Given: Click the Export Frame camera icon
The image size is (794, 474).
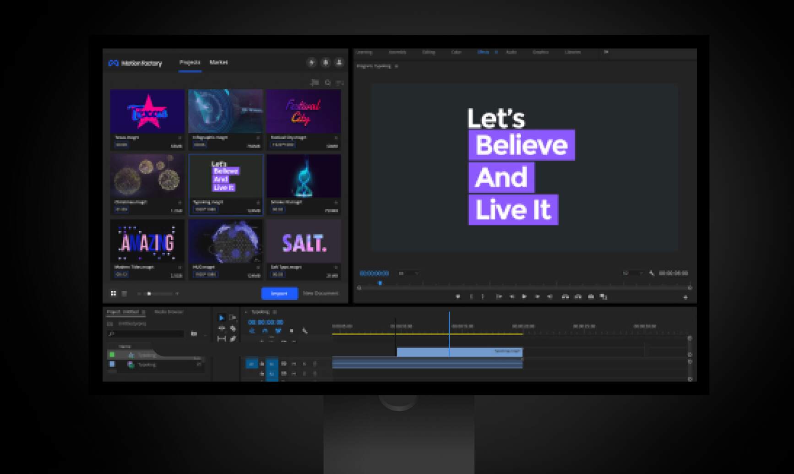Looking at the screenshot, I should 591,296.
